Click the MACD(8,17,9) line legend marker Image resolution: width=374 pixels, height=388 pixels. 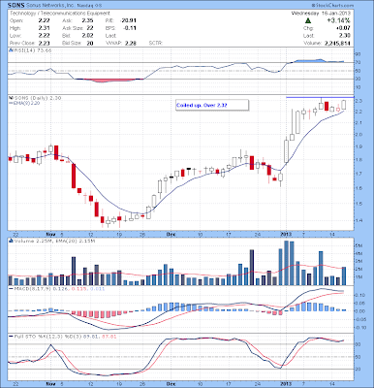point(11,288)
